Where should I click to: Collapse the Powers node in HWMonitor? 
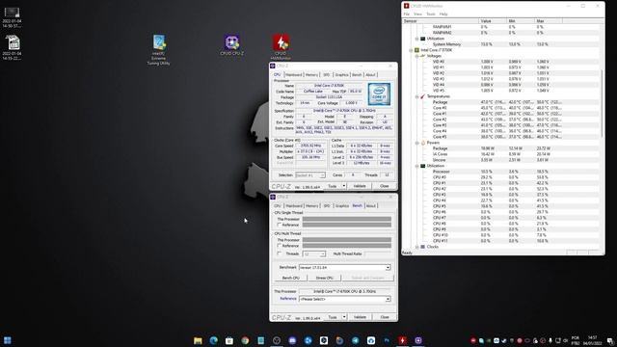pyautogui.click(x=416, y=143)
